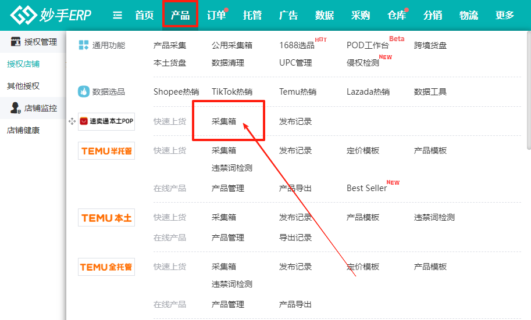Screen dimensions: 531x320
Task: Open the 产品 menu
Action: pyautogui.click(x=180, y=15)
